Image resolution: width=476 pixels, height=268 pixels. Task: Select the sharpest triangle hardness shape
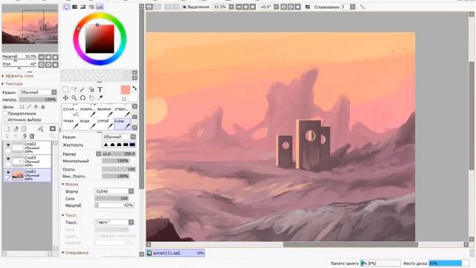click(106, 144)
